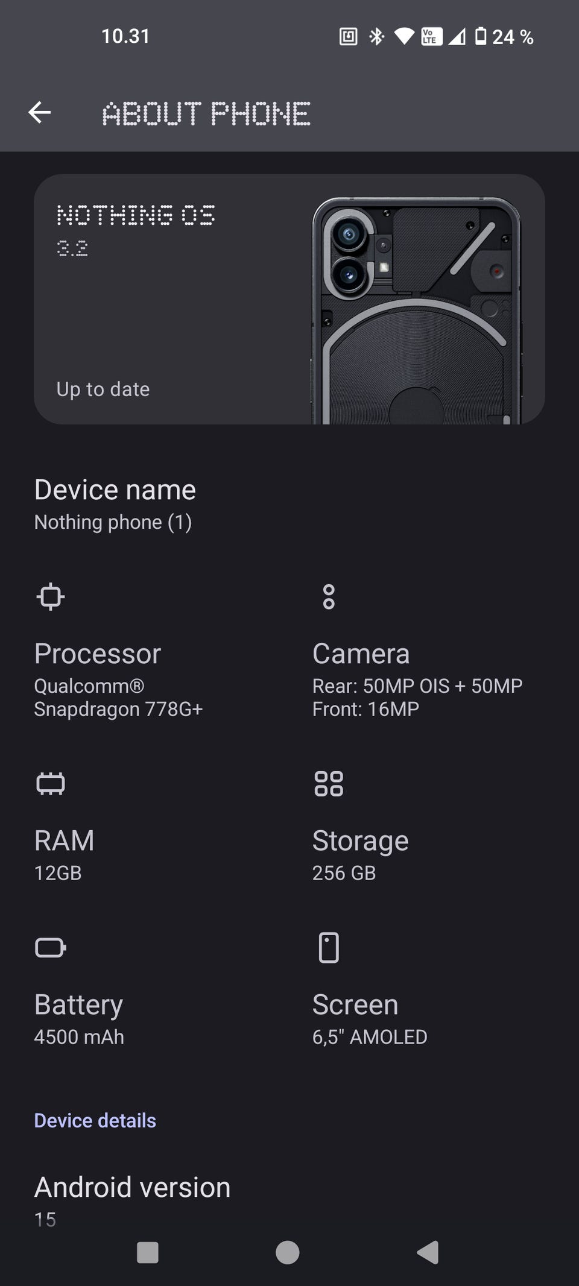Tap the Battery icon
The image size is (579, 1286).
click(x=50, y=947)
